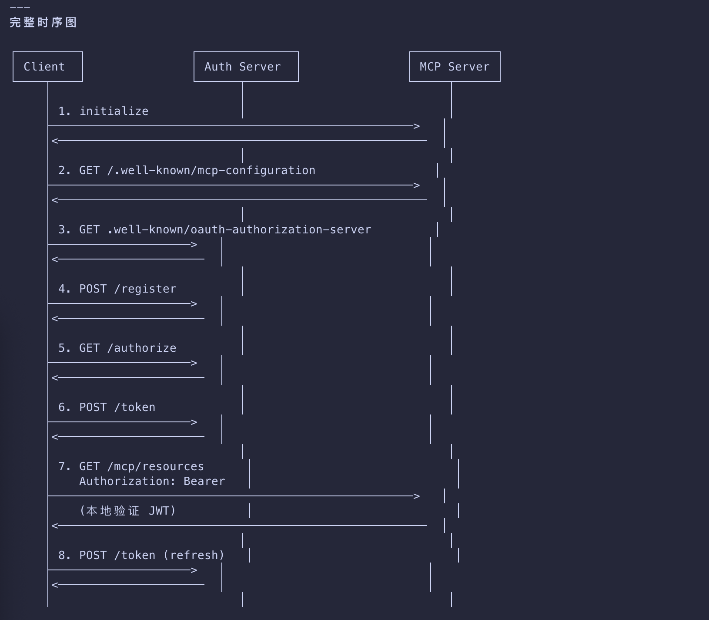Screen dimensions: 709x620
Task: Click the response arrowhead below initialize request
Action: coord(55,141)
